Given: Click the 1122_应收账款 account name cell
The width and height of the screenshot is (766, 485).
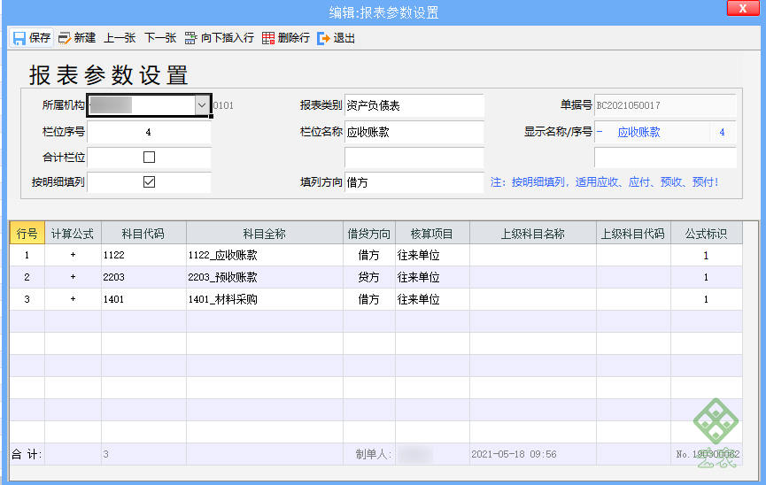Looking at the screenshot, I should 264,255.
